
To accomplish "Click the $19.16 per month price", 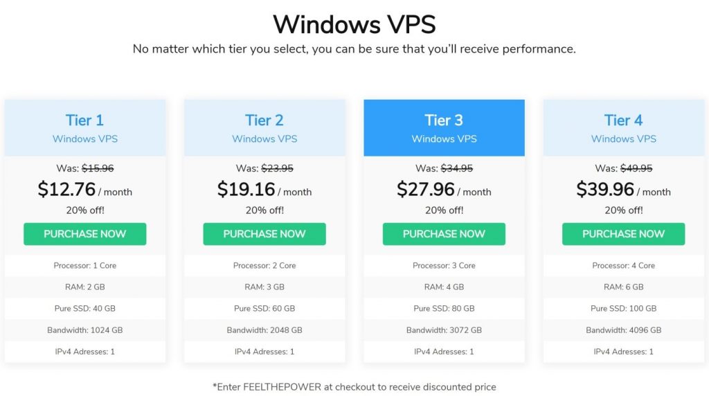I will [264, 190].
